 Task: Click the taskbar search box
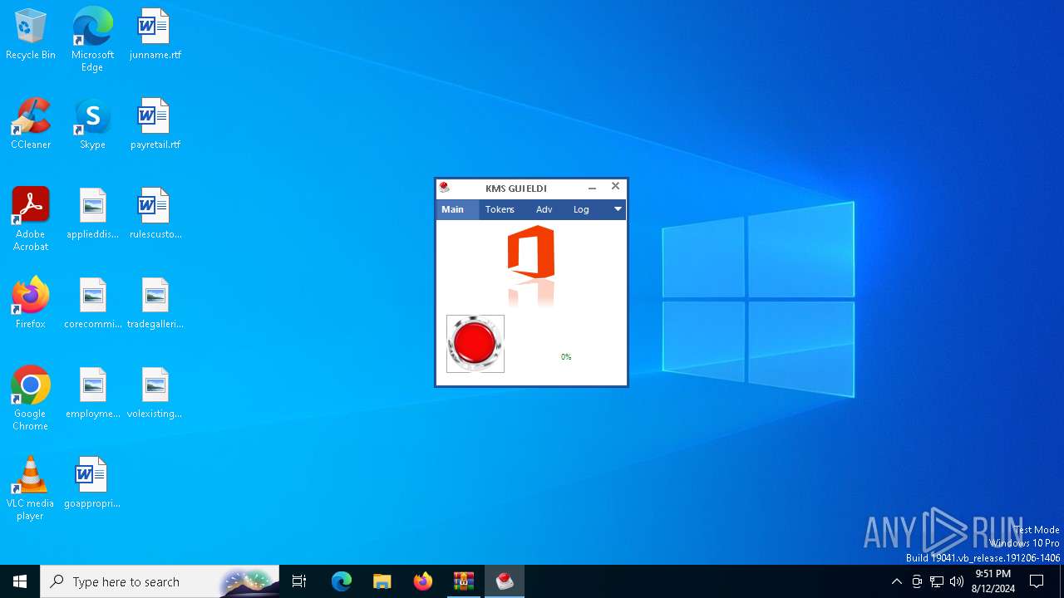[160, 581]
